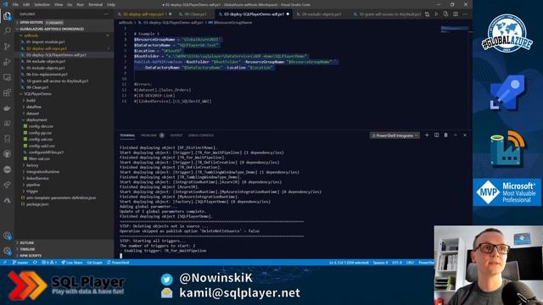Open 06-Env-replacement.ps1 file
The image size is (543, 305).
pyautogui.click(x=64, y=75)
